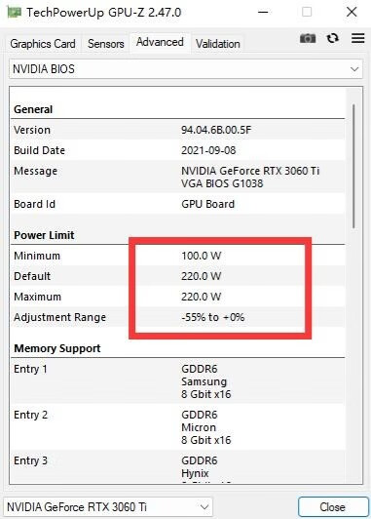Click the vertical scrollbar thumb
371x519 pixels.
pos(353,166)
